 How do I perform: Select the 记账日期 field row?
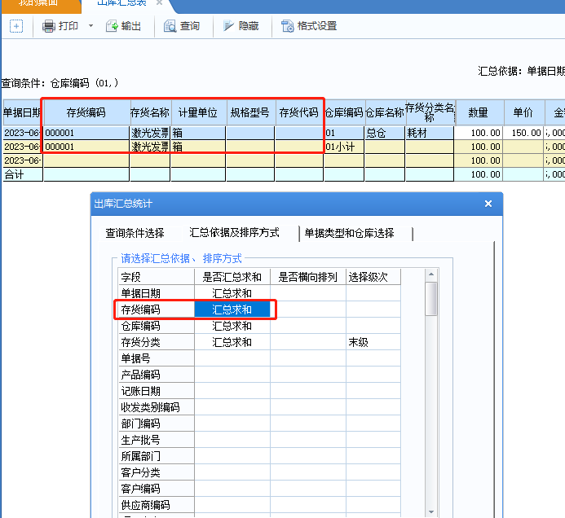point(157,391)
